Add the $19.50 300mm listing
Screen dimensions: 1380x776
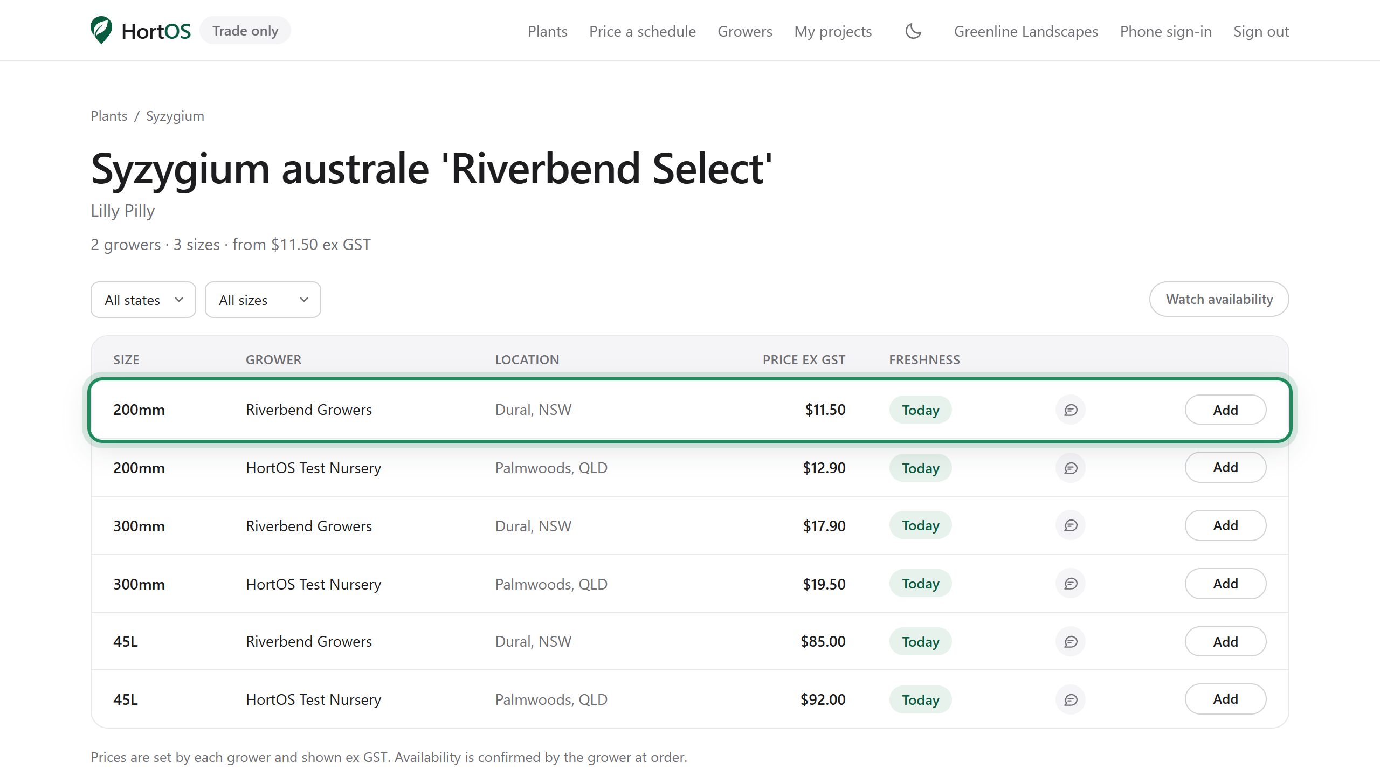[1225, 584]
